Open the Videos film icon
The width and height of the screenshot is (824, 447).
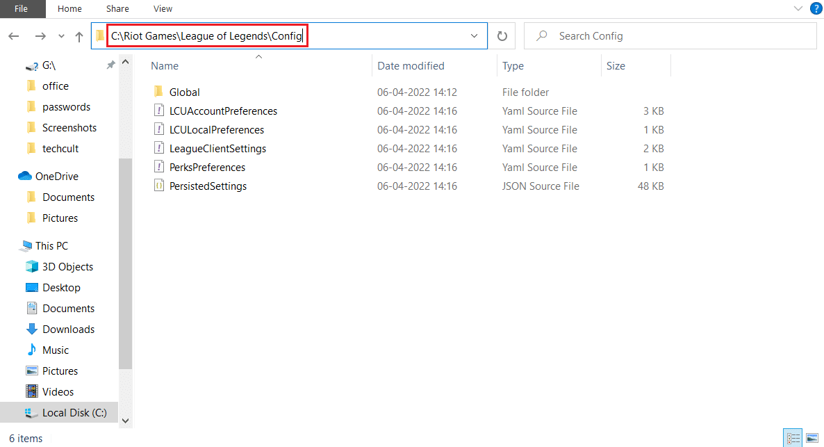[x=32, y=391]
